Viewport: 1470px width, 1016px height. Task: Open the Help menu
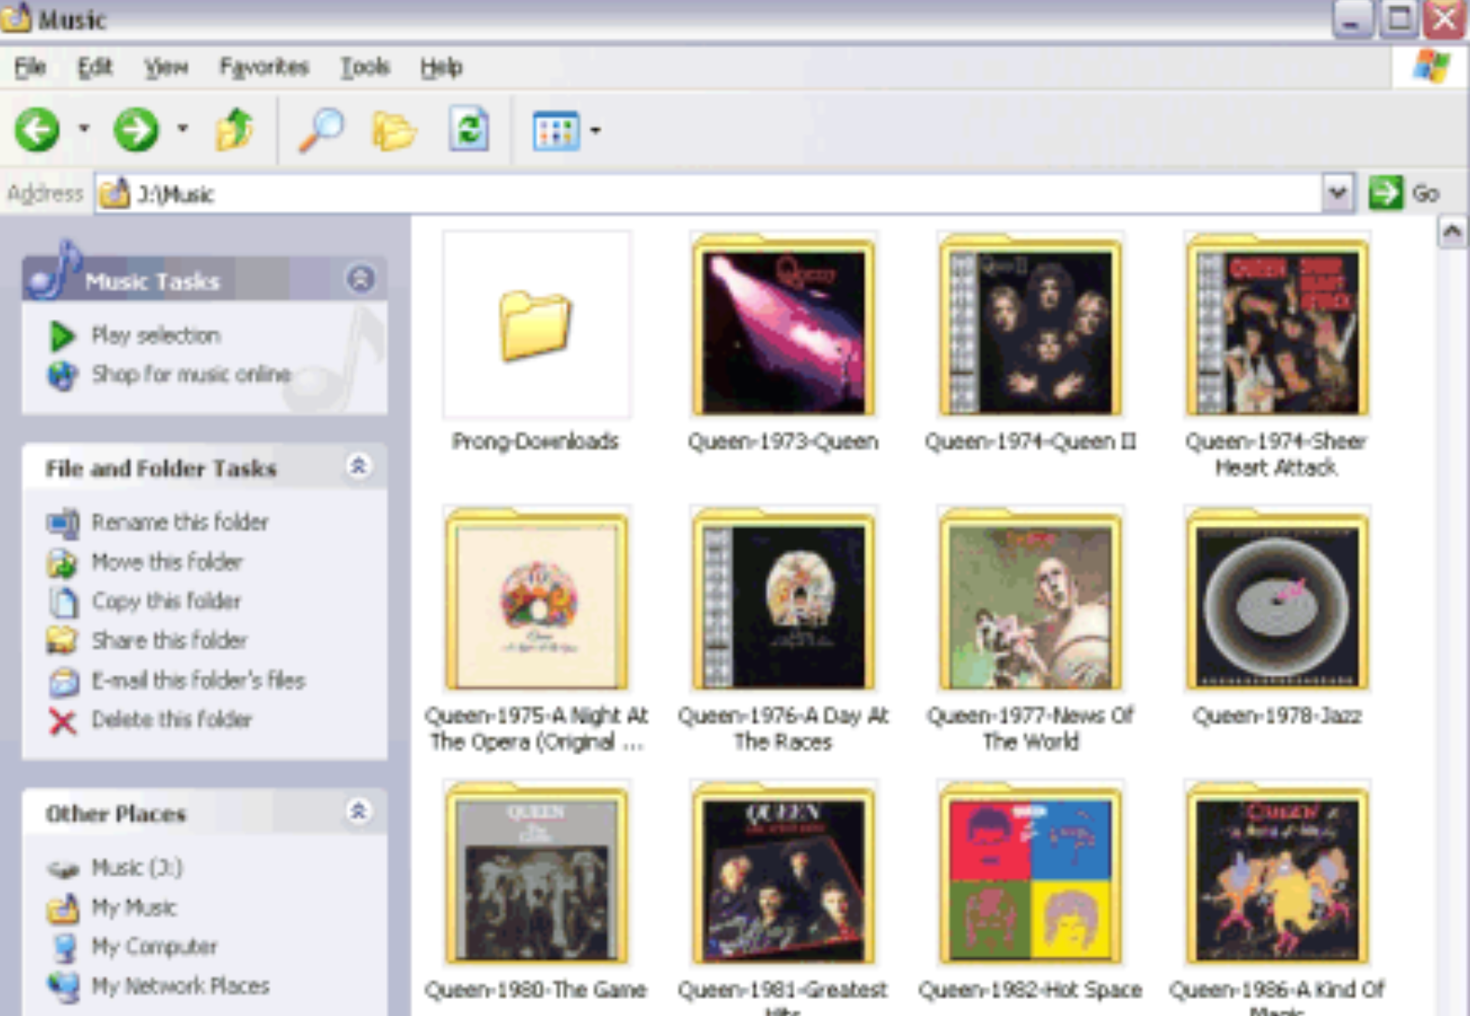click(441, 67)
